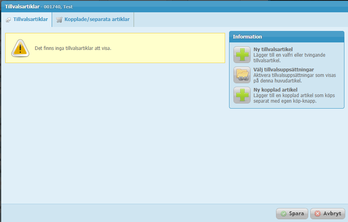Click the green plus icon for Ny kopplad artikel
Viewport: 348px width, 222px height.
242,95
